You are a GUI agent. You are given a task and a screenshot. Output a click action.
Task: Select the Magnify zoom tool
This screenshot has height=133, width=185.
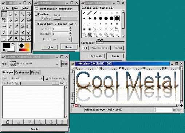click(x=16, y=20)
